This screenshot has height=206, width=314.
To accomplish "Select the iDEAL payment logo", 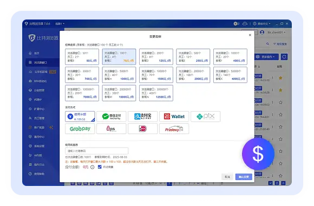I will pyautogui.click(x=143, y=128).
